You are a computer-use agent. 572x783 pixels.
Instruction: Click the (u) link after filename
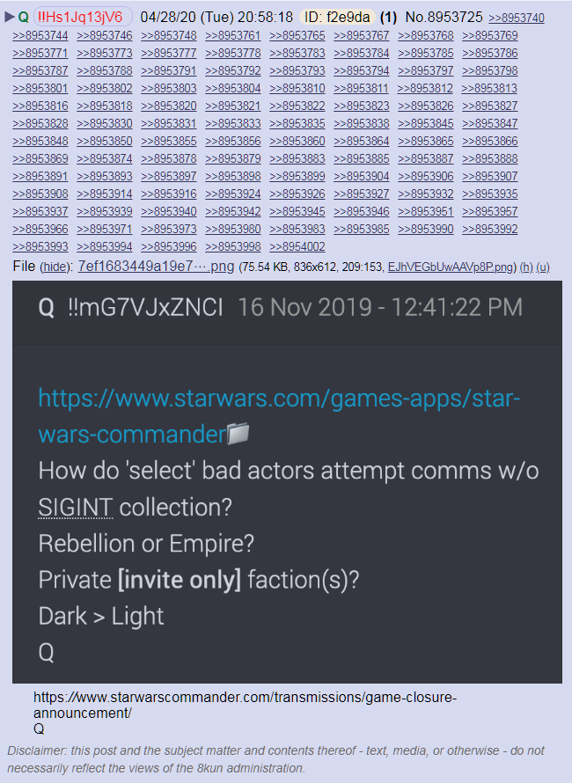coord(543,267)
